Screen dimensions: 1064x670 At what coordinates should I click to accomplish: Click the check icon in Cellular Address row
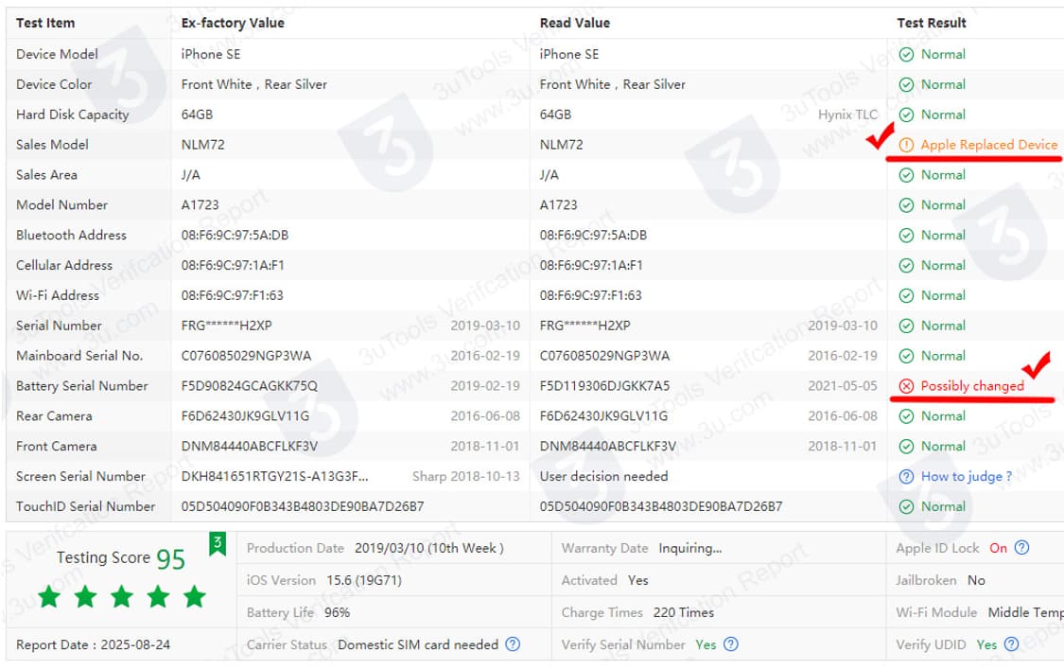coord(906,265)
